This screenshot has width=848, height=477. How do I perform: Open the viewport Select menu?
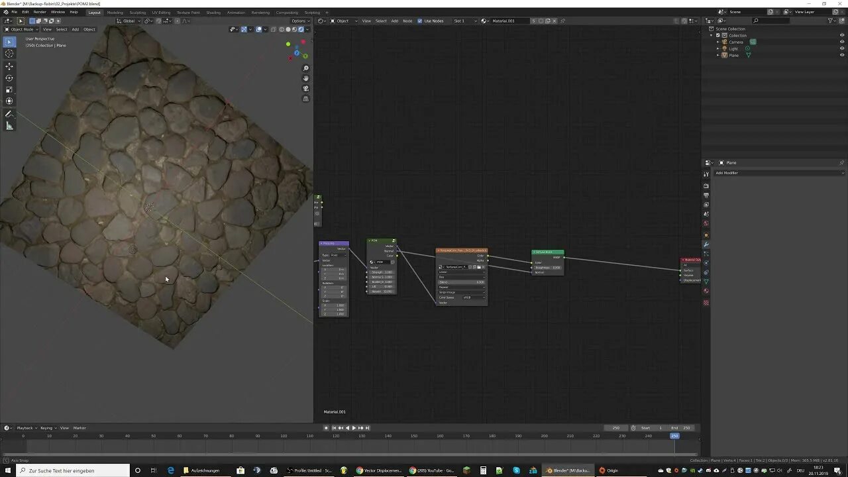click(x=62, y=29)
